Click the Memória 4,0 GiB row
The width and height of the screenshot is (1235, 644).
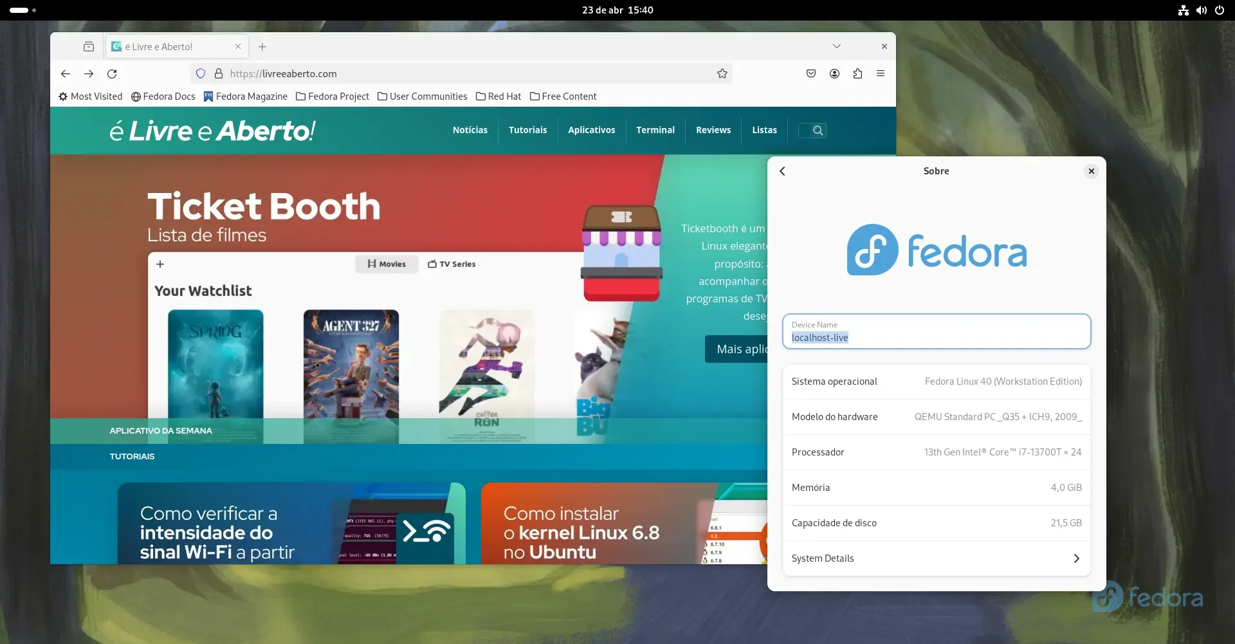(x=937, y=488)
